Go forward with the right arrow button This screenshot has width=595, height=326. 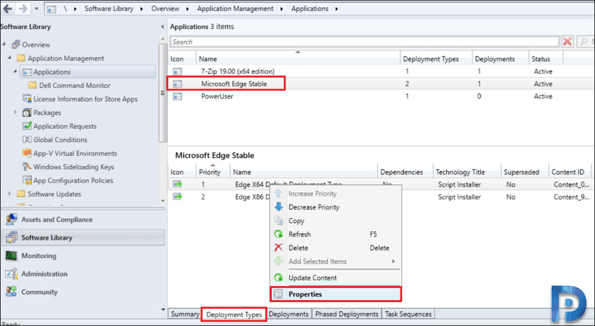click(x=23, y=8)
